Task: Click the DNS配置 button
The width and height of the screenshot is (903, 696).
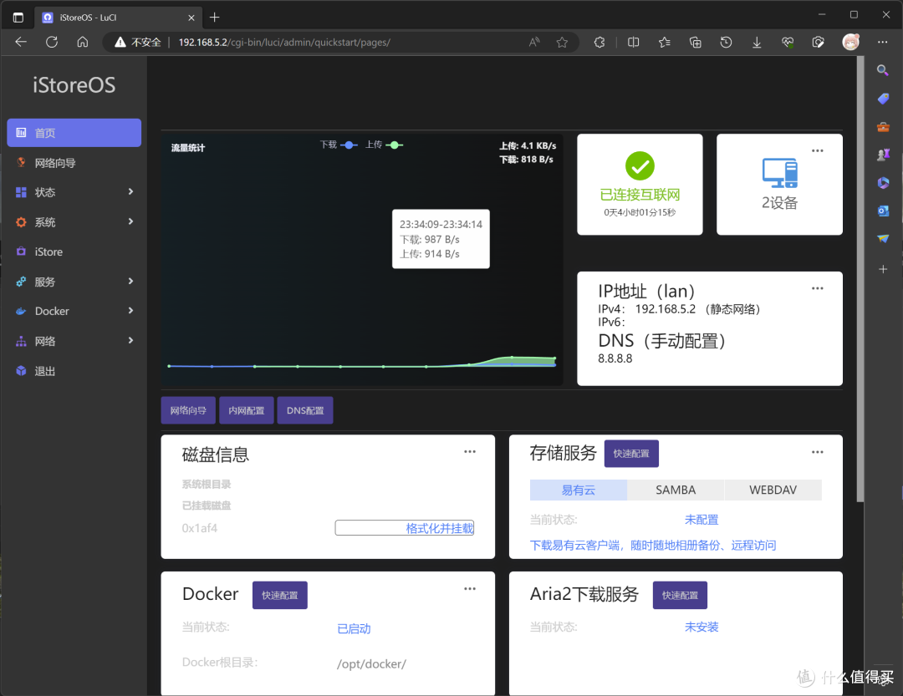Action: [305, 410]
